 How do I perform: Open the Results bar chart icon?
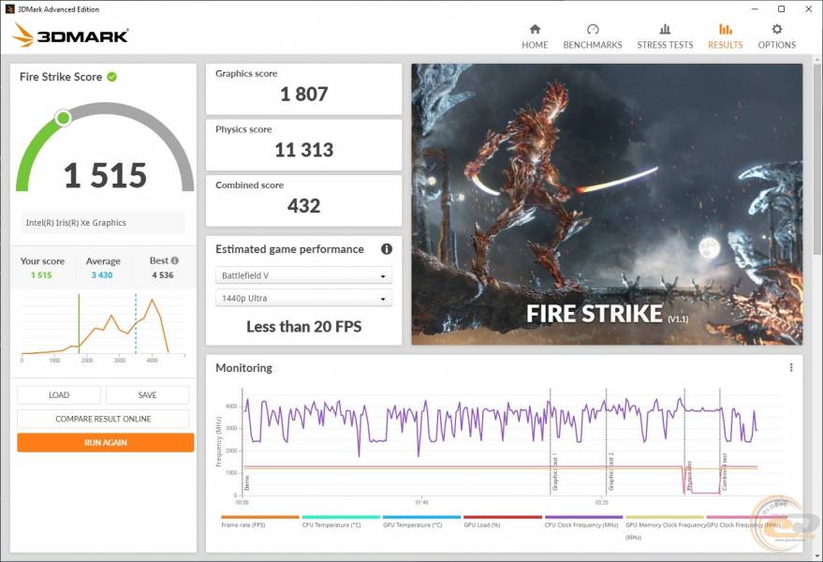tap(726, 29)
